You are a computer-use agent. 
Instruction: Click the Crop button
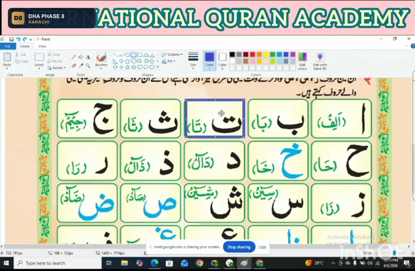point(54,54)
